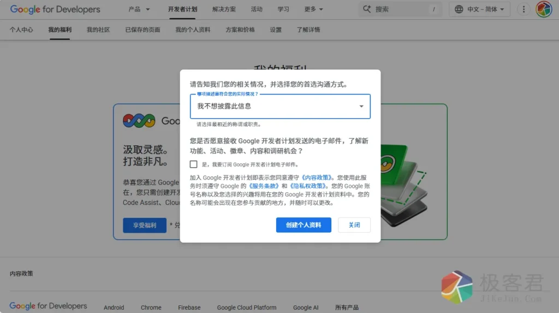Click the Google Developer Program card logo
This screenshot has width=559, height=313.
(140, 121)
